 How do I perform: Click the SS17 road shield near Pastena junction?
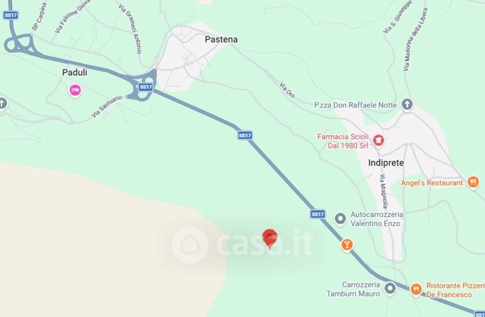(145, 87)
